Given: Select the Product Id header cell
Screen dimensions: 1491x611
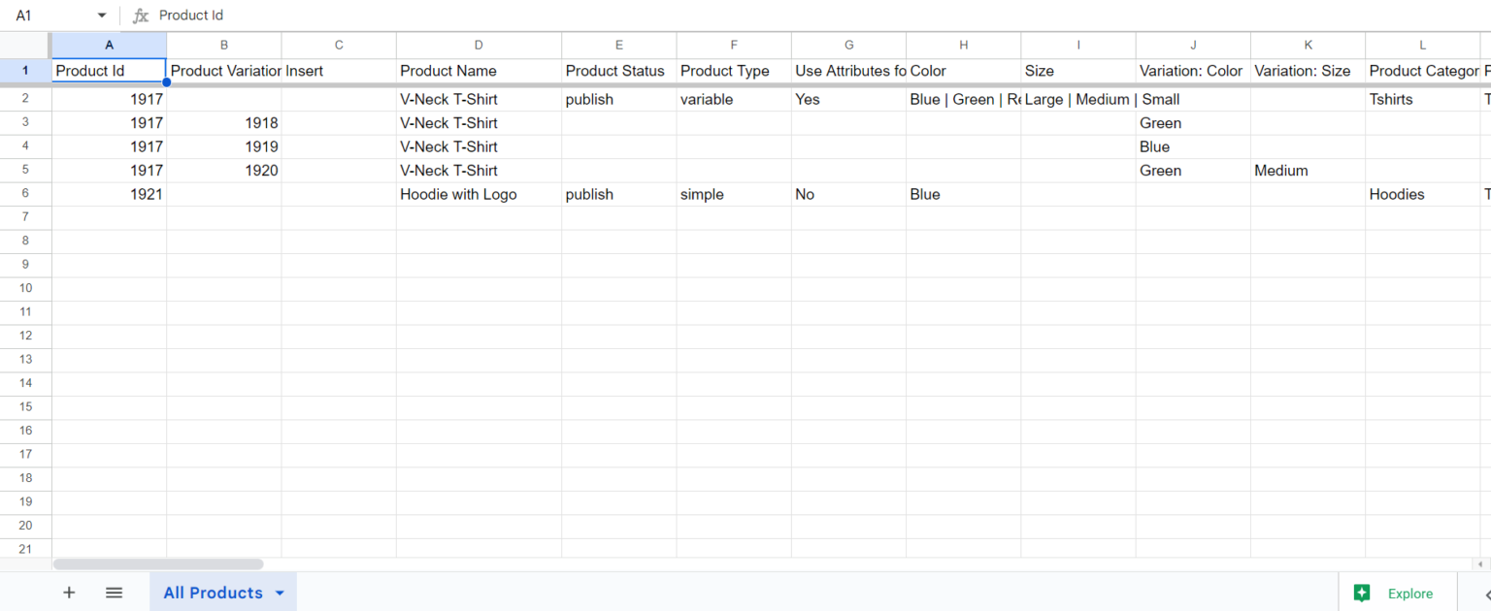Looking at the screenshot, I should (x=108, y=70).
